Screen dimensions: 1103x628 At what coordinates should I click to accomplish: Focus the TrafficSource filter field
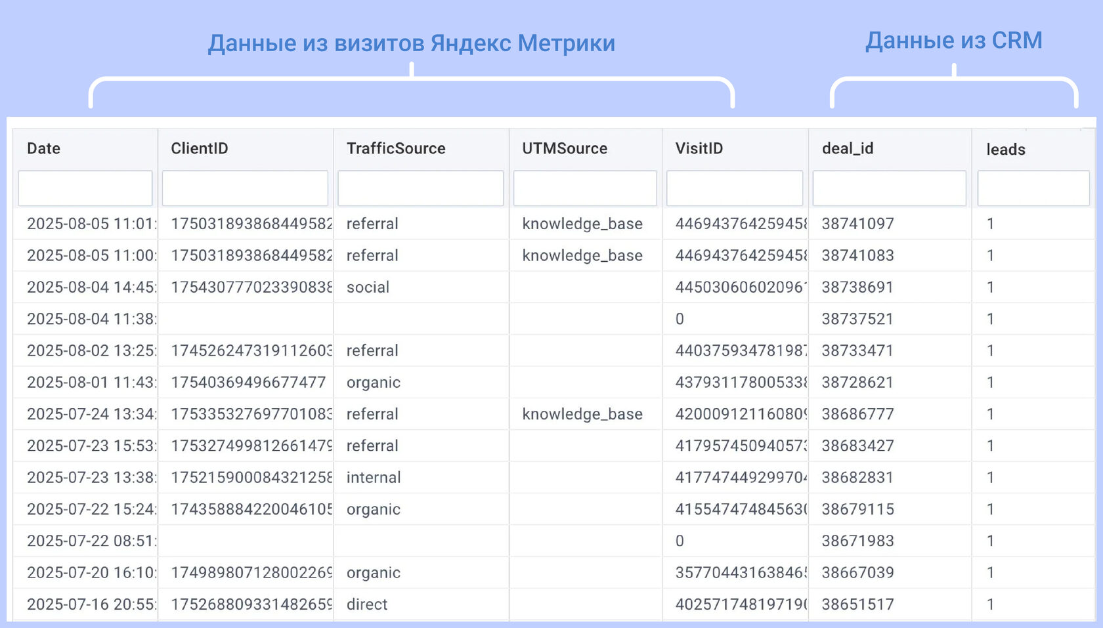421,188
